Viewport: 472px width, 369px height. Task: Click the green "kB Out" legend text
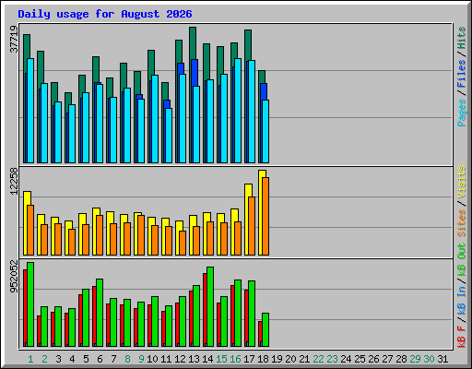pyautogui.click(x=462, y=259)
